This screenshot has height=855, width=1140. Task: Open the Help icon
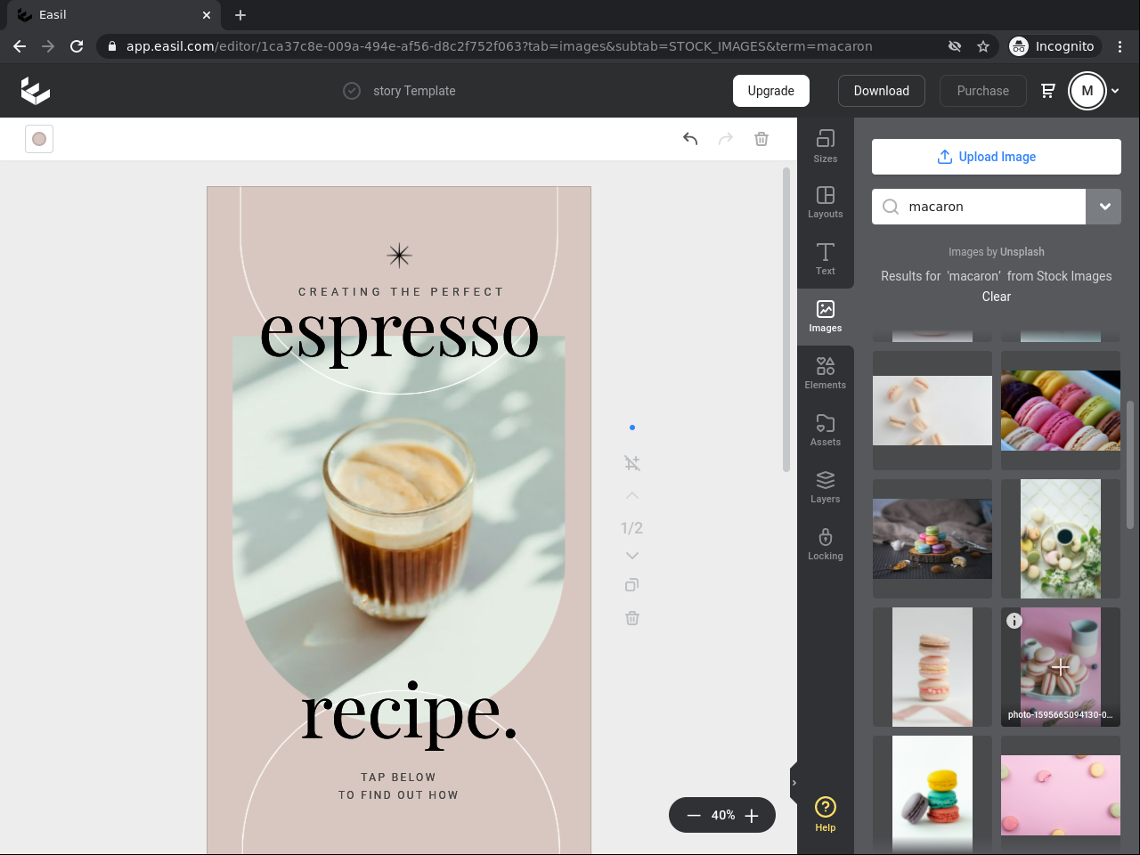click(x=826, y=814)
